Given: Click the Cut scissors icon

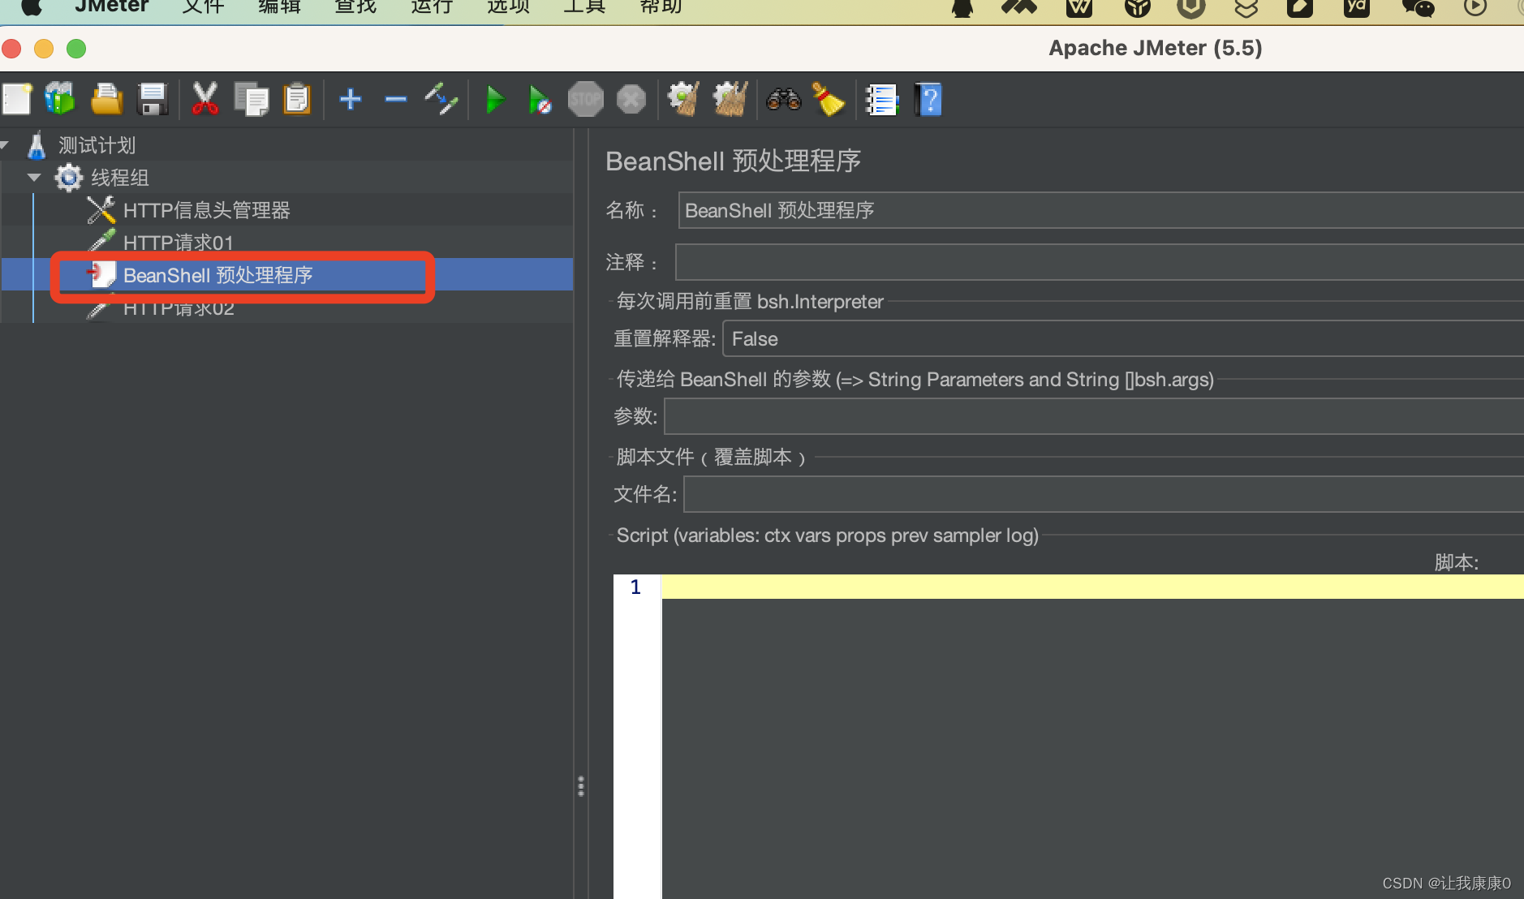Looking at the screenshot, I should click(205, 100).
